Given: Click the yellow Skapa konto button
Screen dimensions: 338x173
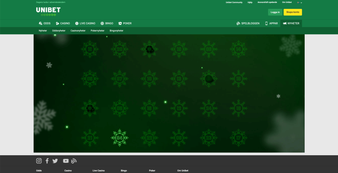Looking at the screenshot, I should coord(293,12).
